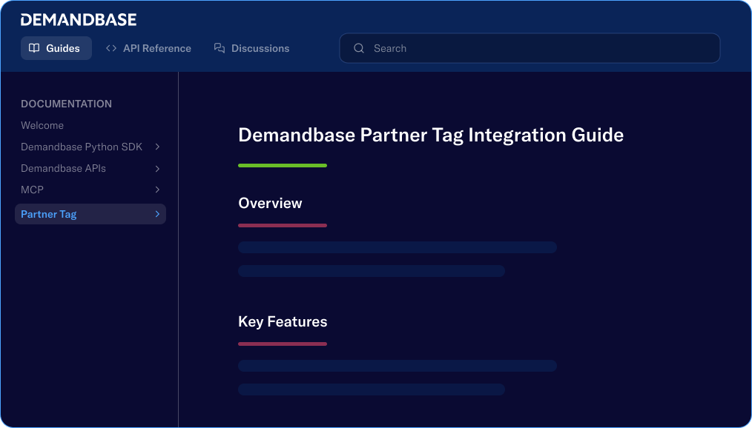Click the Key Features section heading

[283, 321]
